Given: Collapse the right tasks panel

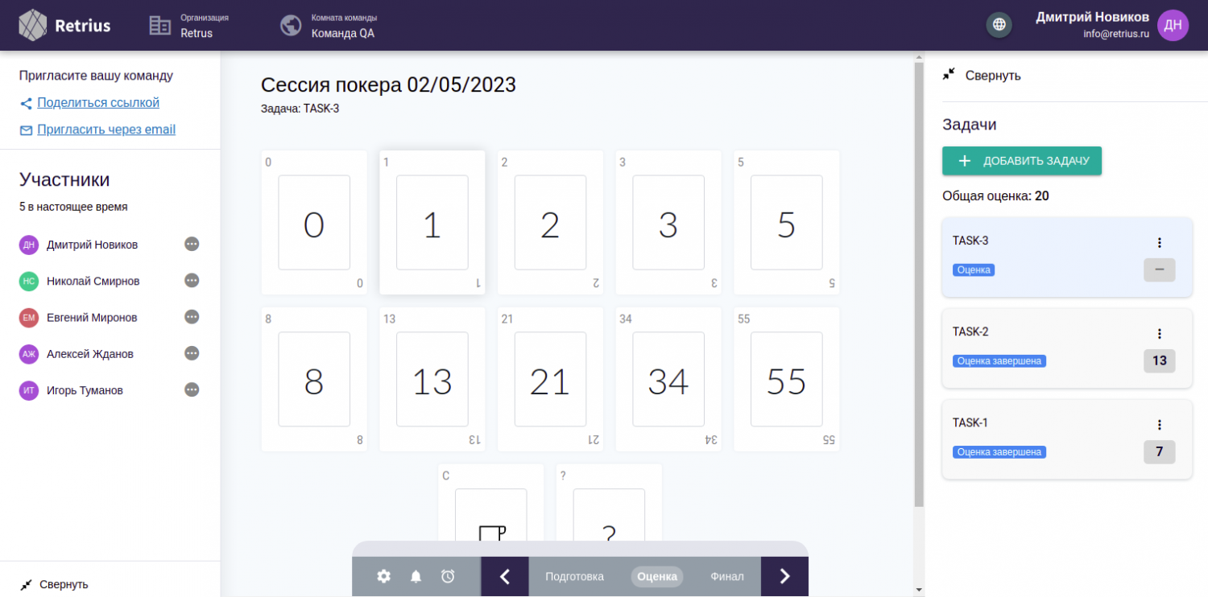Looking at the screenshot, I should (983, 76).
